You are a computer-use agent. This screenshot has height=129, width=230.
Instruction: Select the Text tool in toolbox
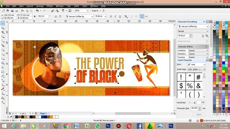point(3,67)
